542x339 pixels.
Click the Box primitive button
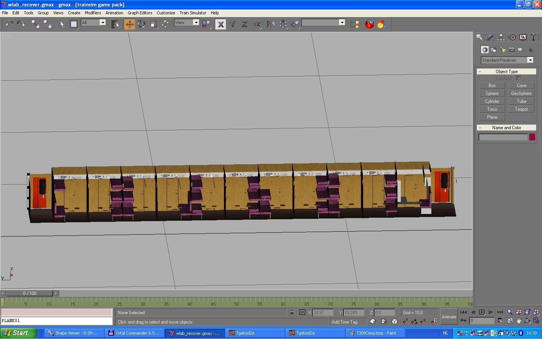point(492,86)
